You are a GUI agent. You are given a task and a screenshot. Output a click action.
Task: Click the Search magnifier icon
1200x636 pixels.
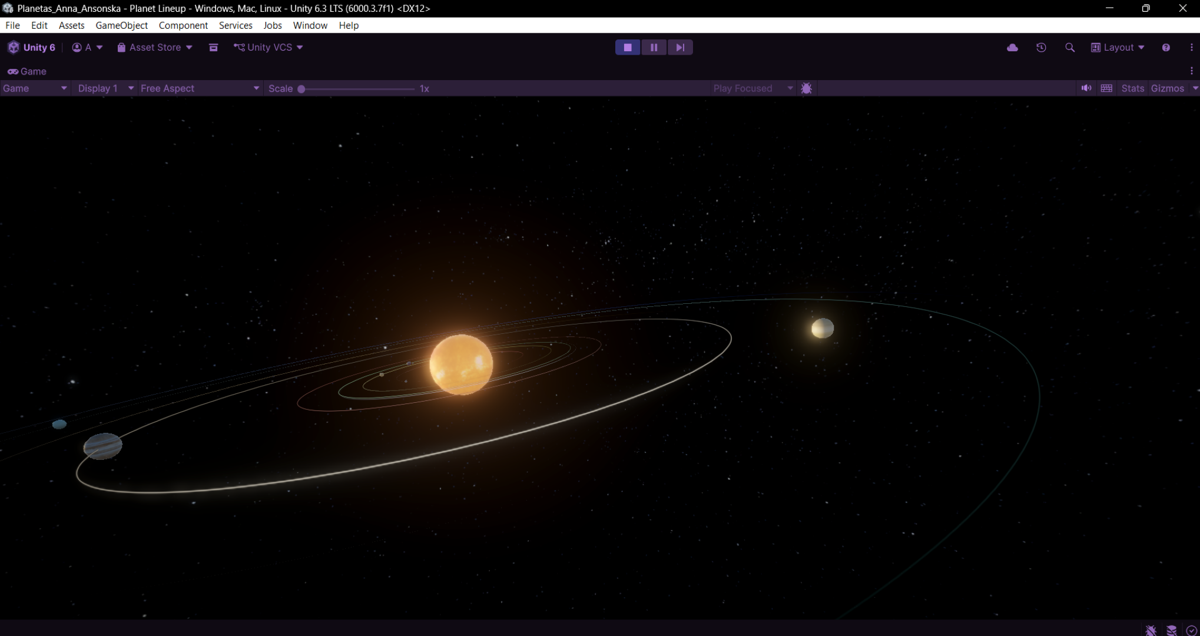1070,48
